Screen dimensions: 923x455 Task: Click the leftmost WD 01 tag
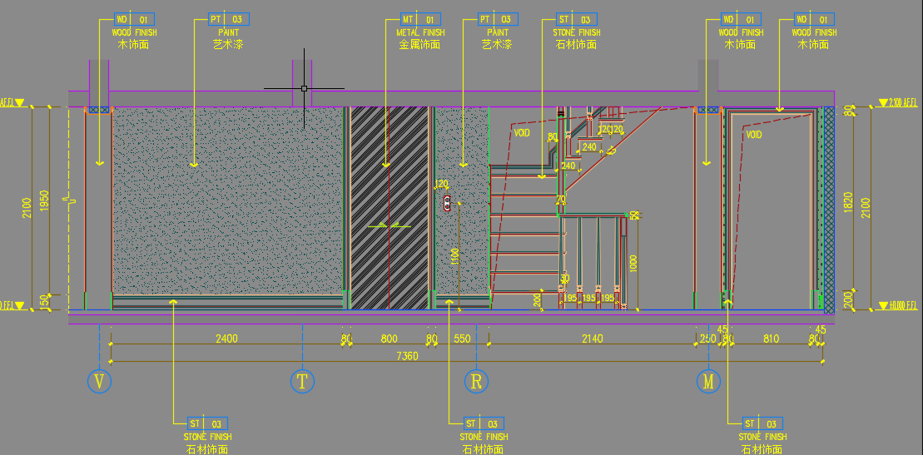[x=134, y=19]
